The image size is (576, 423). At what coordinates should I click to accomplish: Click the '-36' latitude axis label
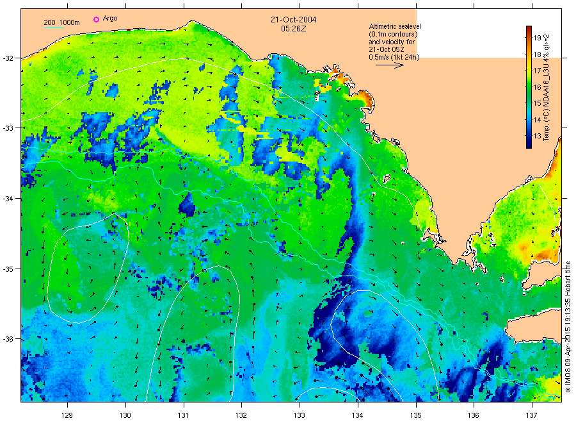(x=8, y=339)
